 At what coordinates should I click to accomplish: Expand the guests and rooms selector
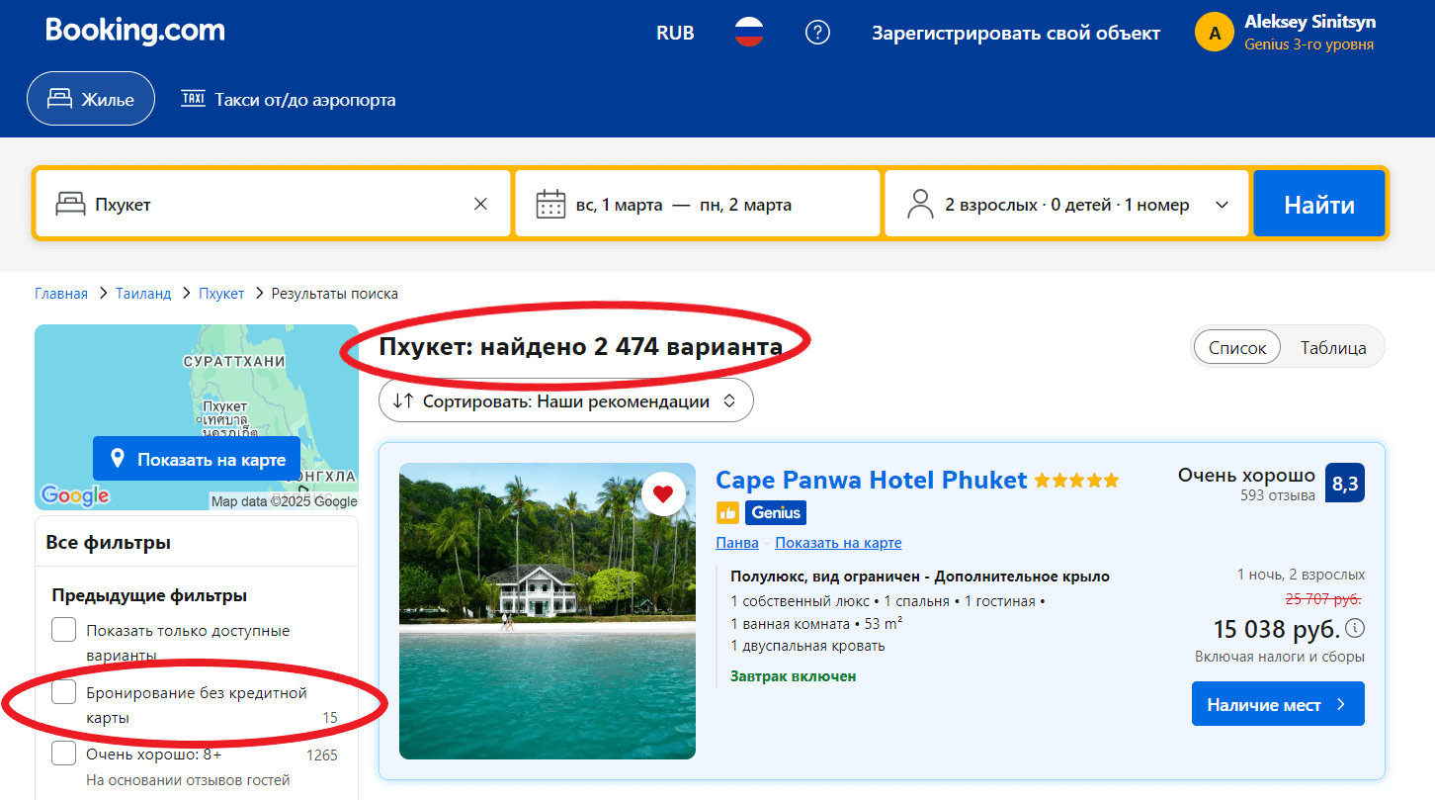click(x=1067, y=205)
